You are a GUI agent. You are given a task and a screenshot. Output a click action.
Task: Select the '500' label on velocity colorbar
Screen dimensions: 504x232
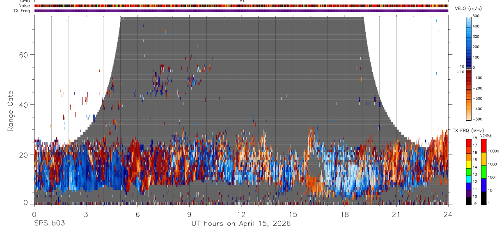(477, 16)
